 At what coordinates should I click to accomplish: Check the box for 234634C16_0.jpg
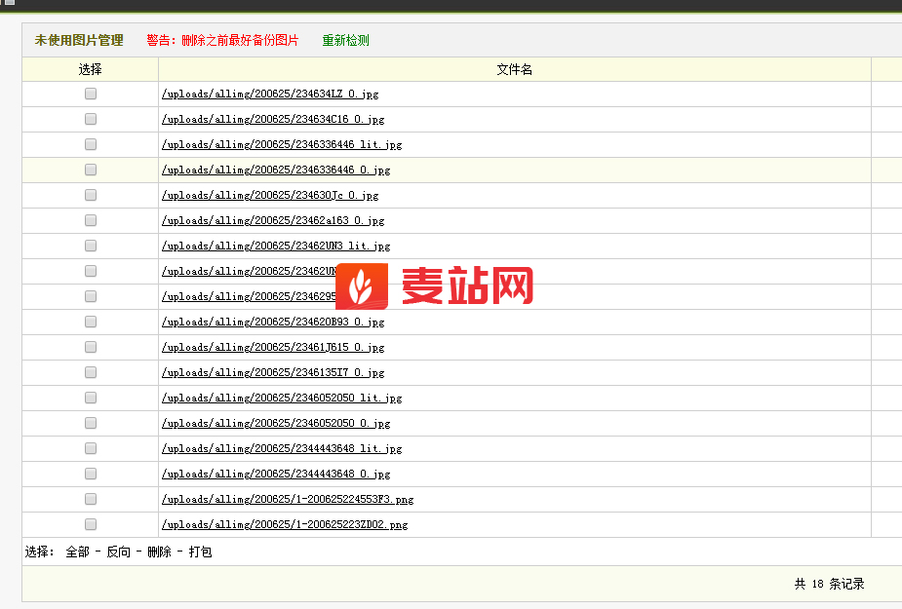pos(90,118)
